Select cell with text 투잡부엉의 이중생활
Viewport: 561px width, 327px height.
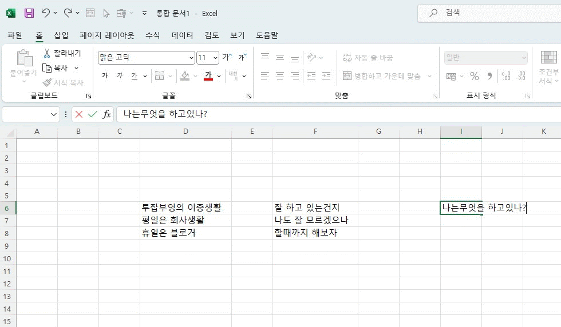tap(185, 208)
